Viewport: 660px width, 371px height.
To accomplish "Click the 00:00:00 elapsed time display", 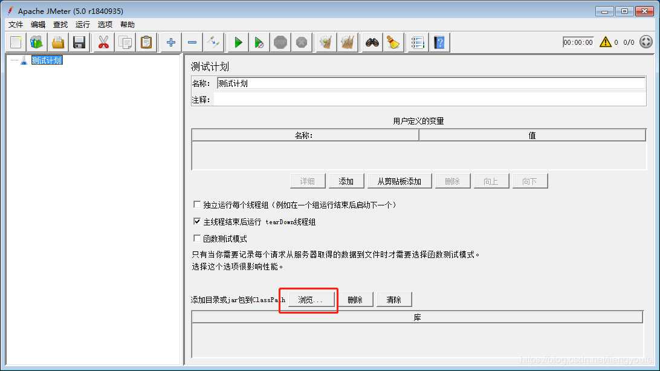I will coord(578,42).
